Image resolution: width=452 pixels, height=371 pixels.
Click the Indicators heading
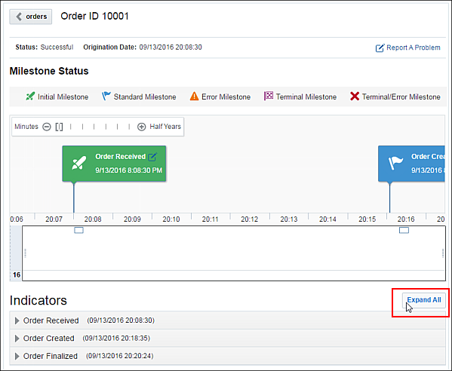tap(38, 300)
